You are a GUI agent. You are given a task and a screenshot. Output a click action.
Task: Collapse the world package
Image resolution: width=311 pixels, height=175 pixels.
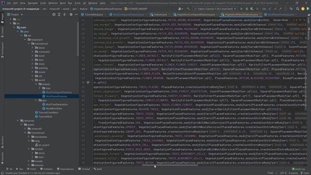tap(33, 80)
